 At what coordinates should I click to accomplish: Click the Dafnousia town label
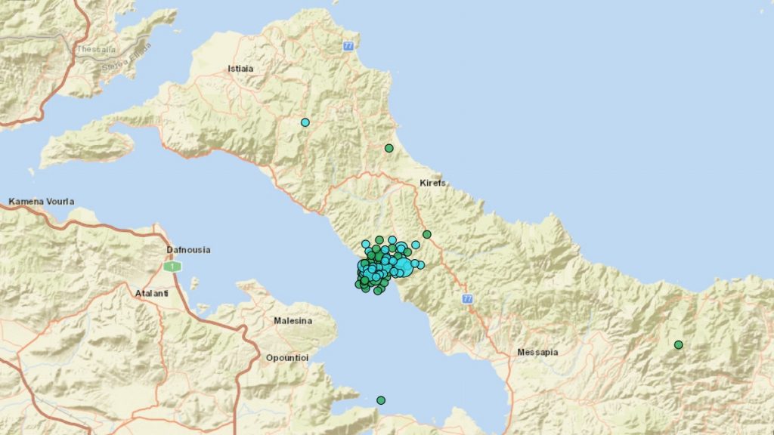click(188, 249)
